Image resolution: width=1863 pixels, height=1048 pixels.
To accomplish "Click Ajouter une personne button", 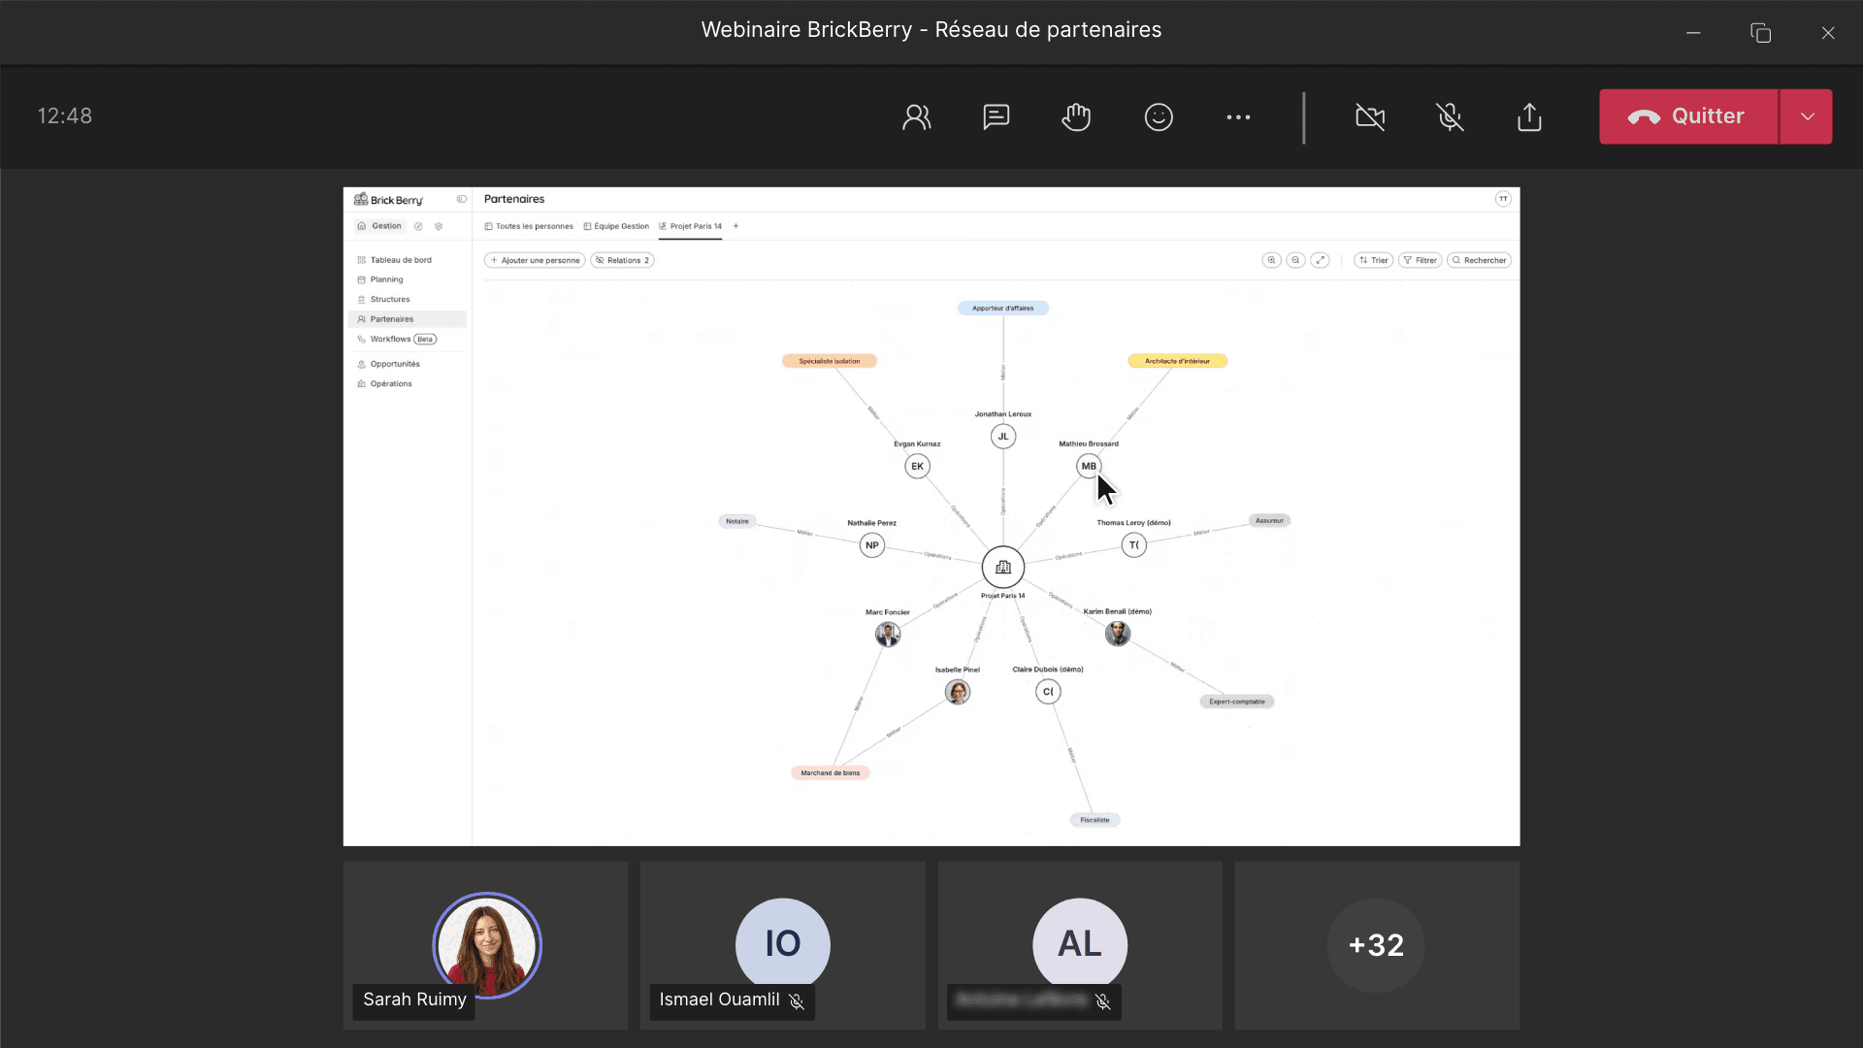I will click(x=535, y=260).
